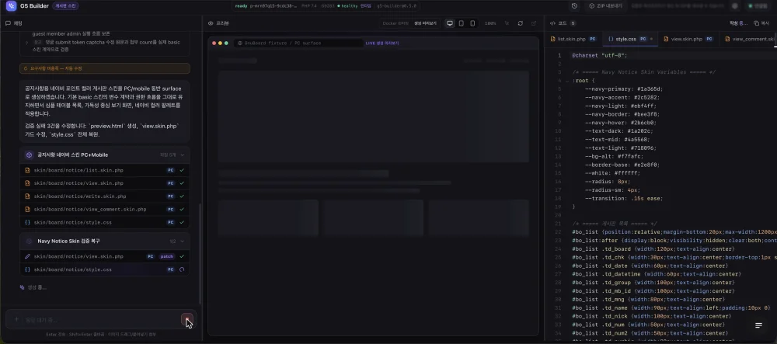The image size is (777, 344).
Task: Click the floating list menu icon in code panel
Action: (758, 325)
